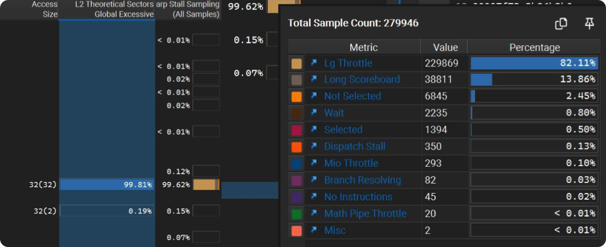The width and height of the screenshot is (606, 247).
Task: Open the Misc metric link
Action: coord(335,230)
